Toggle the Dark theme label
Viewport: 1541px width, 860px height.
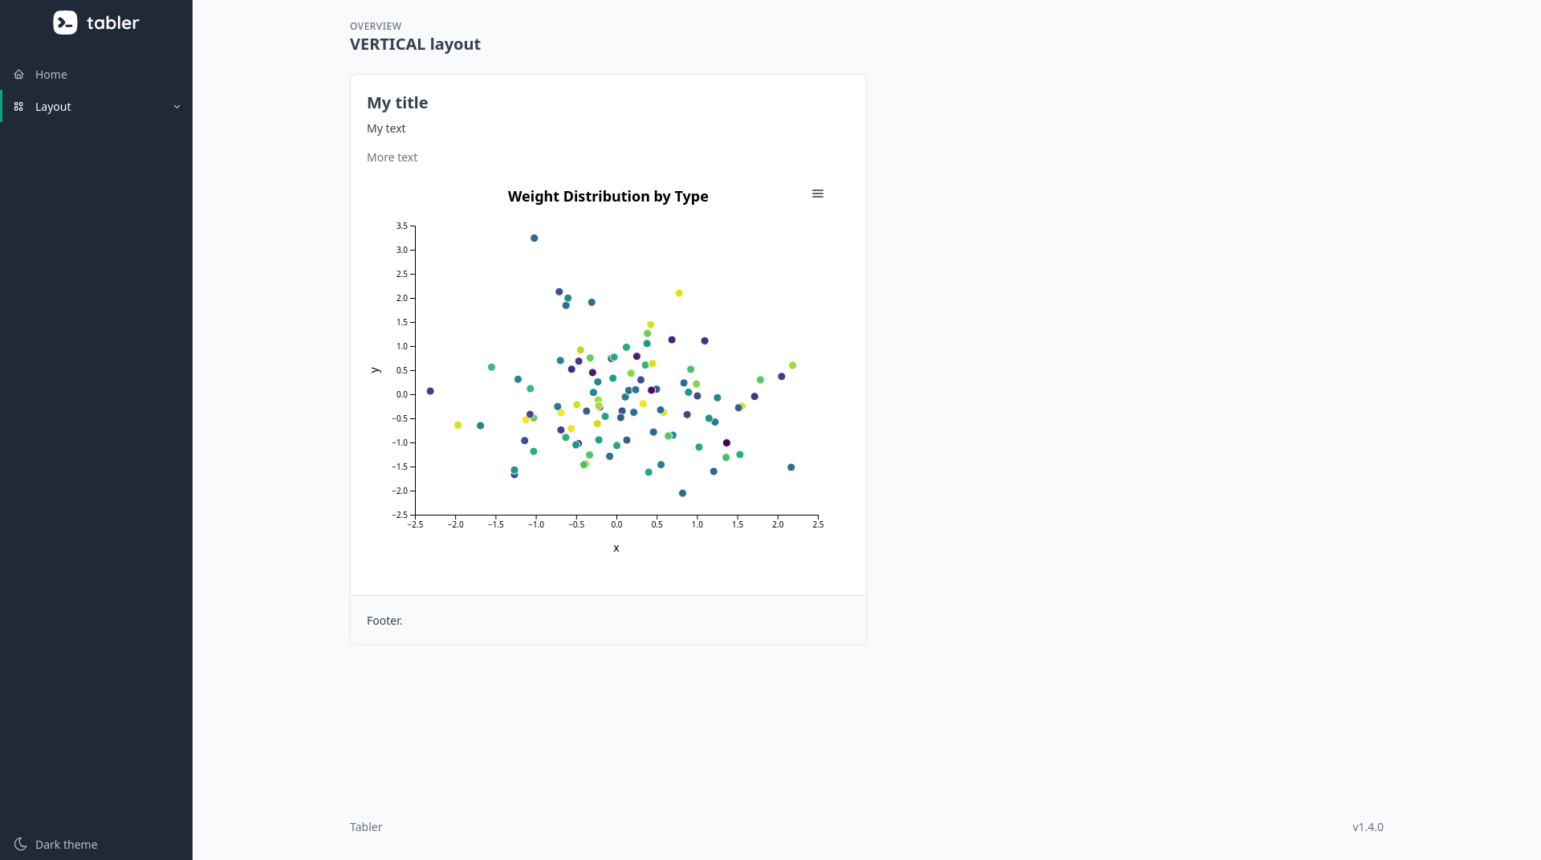tap(67, 845)
